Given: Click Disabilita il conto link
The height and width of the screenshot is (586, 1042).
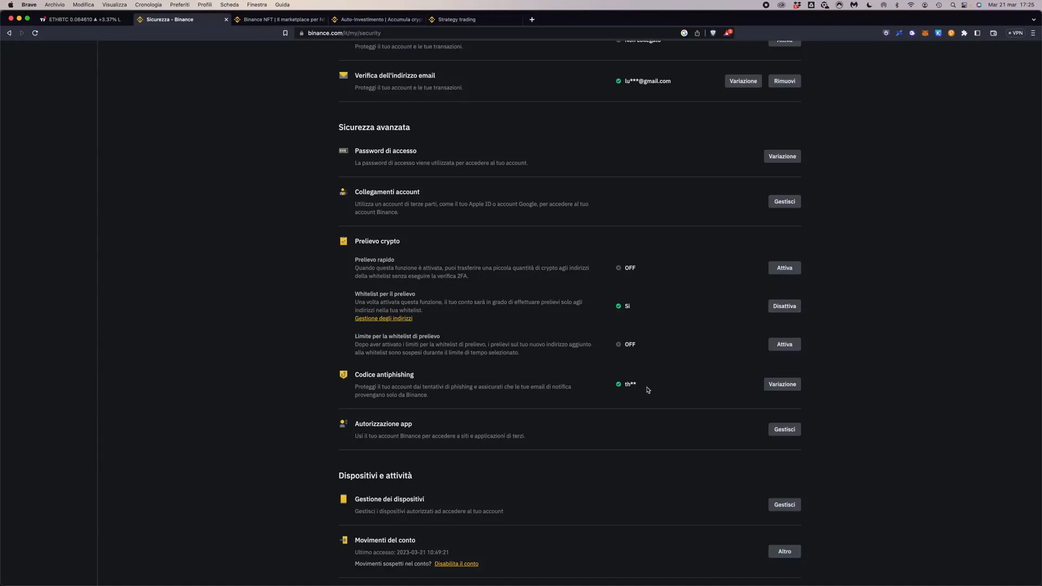Looking at the screenshot, I should pos(458,564).
